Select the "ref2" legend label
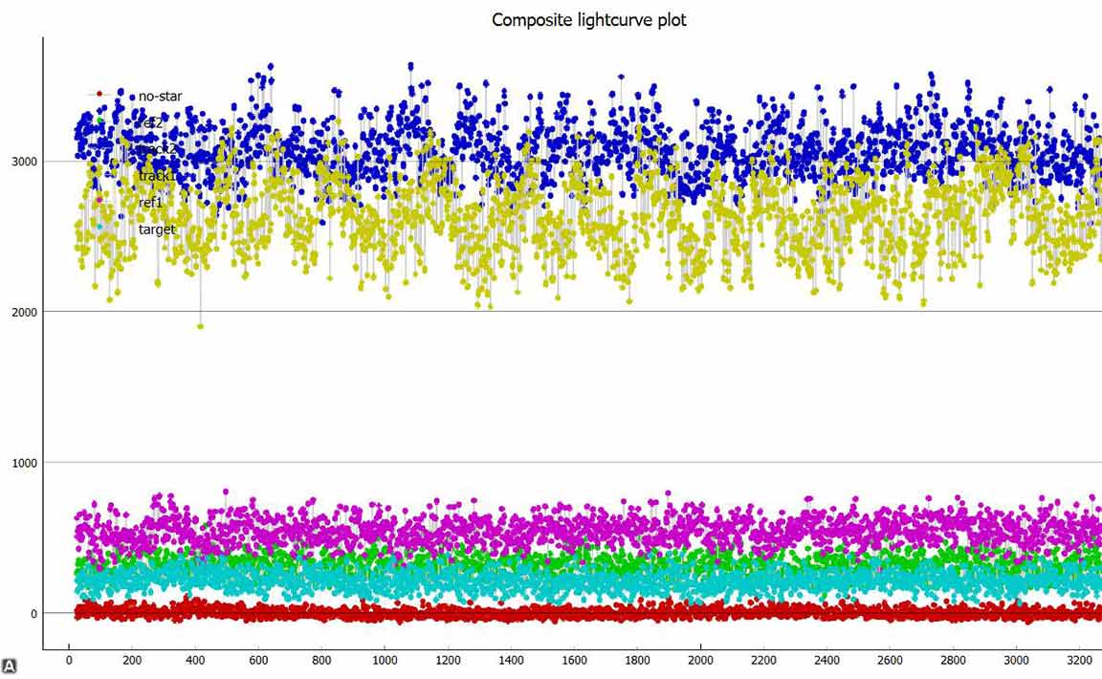This screenshot has height=679, width=1102. point(151,122)
